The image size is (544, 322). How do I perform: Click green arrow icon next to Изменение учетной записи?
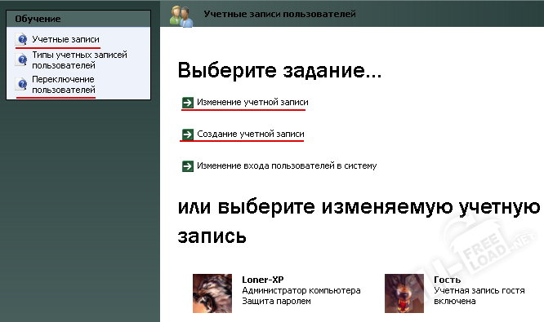point(188,103)
